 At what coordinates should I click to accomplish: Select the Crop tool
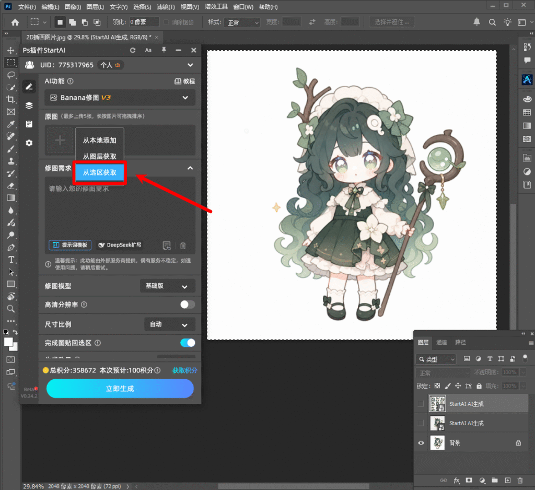11,100
